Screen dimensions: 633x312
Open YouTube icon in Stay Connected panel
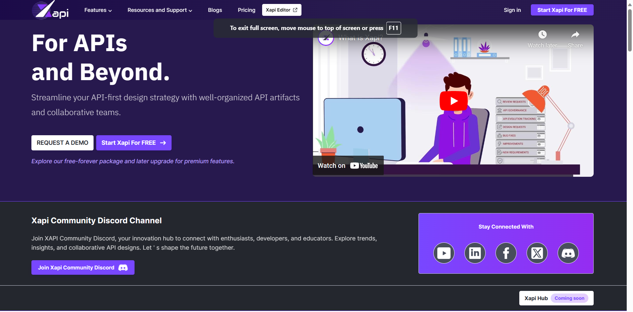click(444, 253)
